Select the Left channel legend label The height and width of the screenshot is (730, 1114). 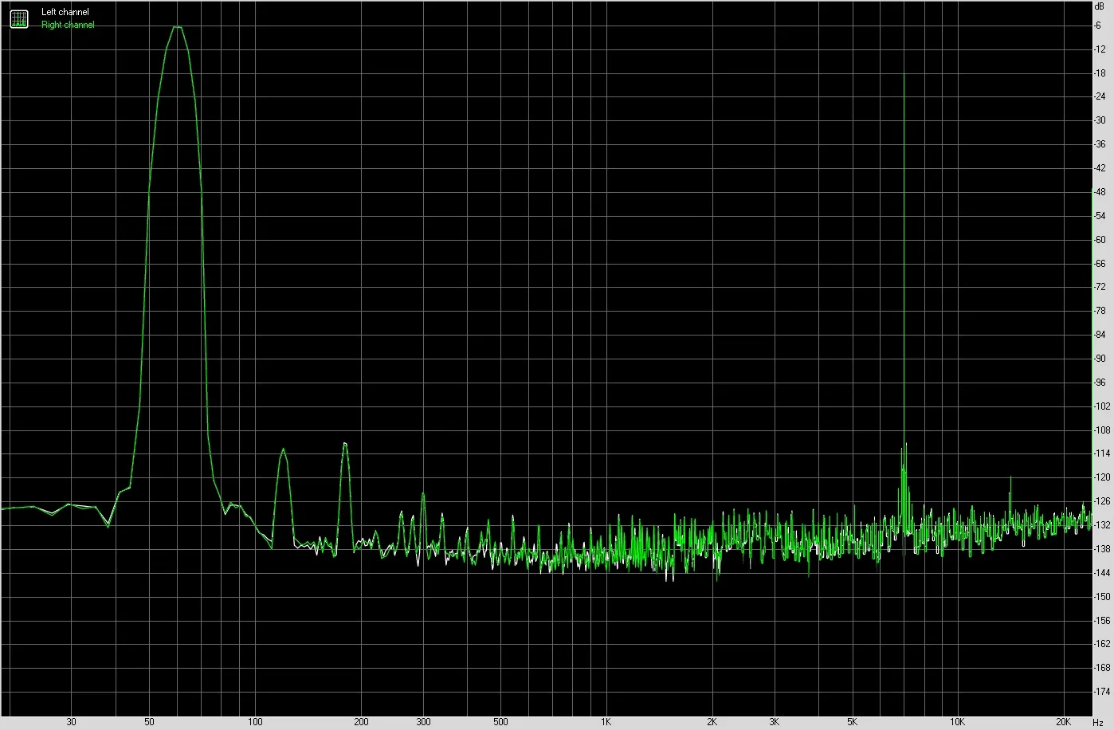[x=65, y=12]
